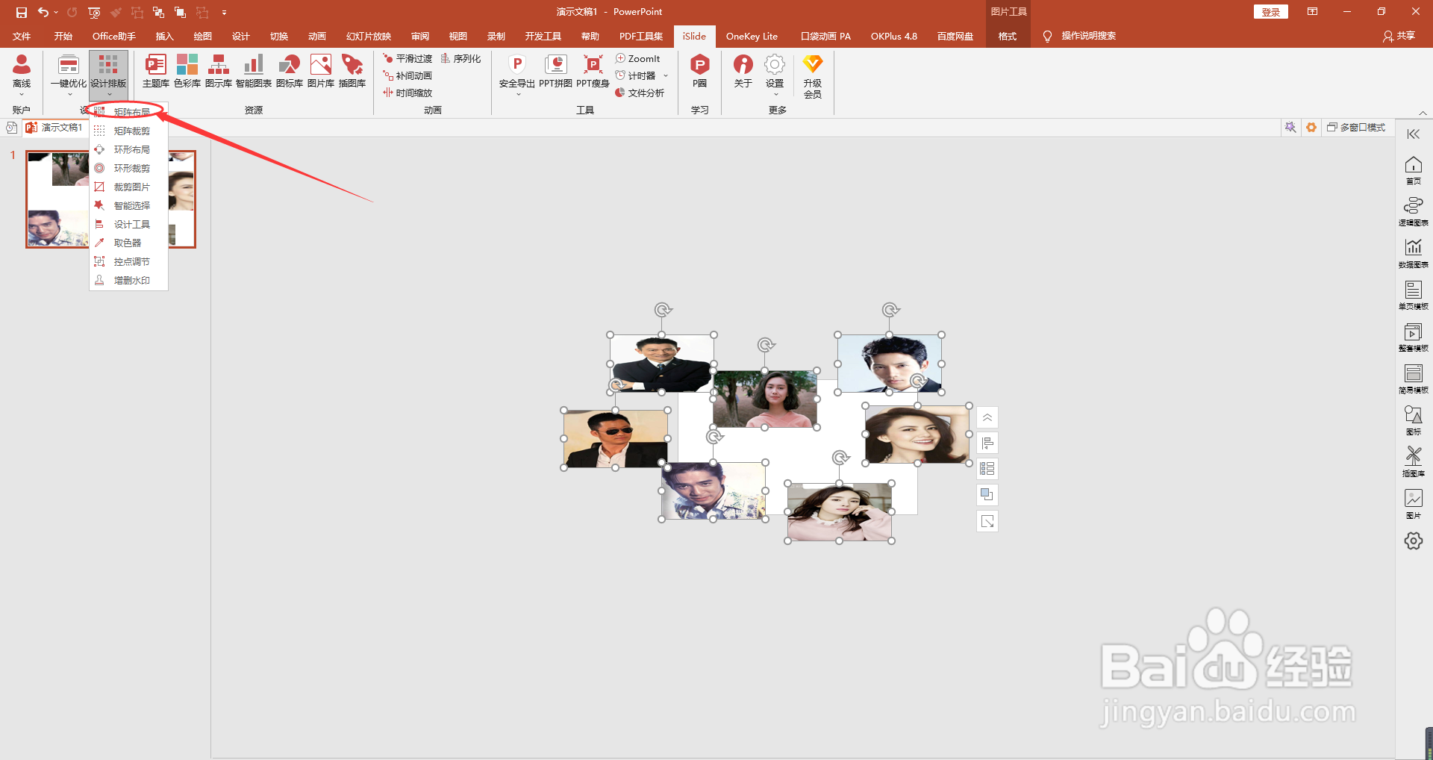Open 首页 home in right sidebar
The image size is (1433, 760).
point(1414,170)
